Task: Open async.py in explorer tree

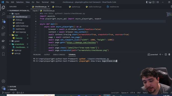Action: click(19, 50)
